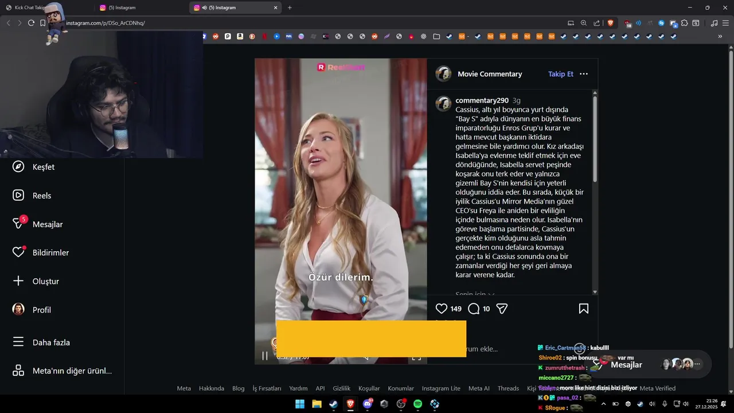Open the media control music note icon

714,23
